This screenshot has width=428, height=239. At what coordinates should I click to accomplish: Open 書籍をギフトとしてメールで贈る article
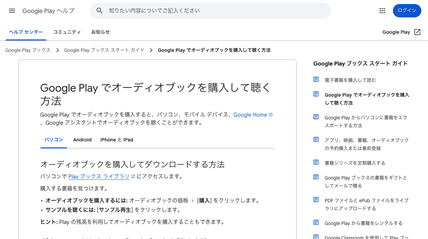366,182
